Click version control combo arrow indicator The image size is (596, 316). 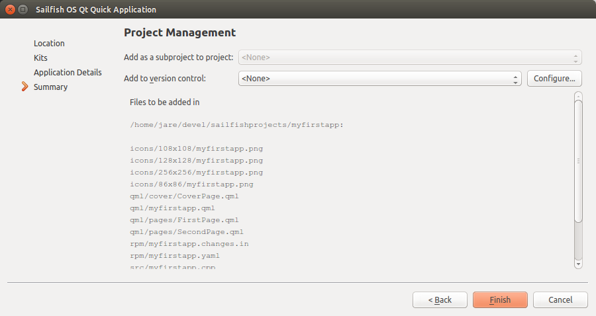[516, 79]
